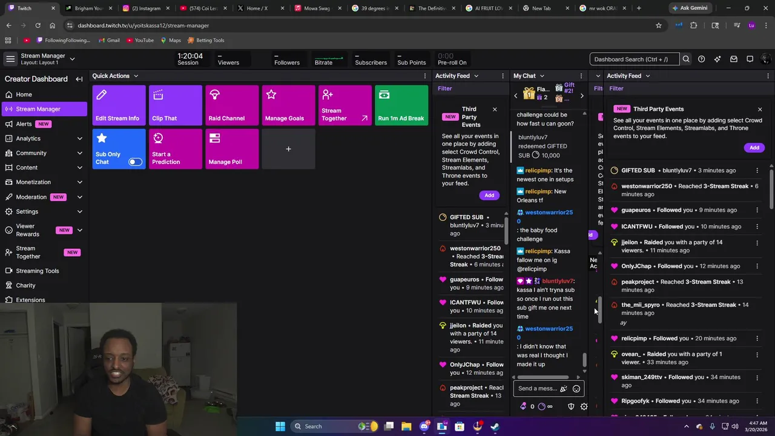
Task: Click the chat vertical scrollbar handle
Action: 584,360
